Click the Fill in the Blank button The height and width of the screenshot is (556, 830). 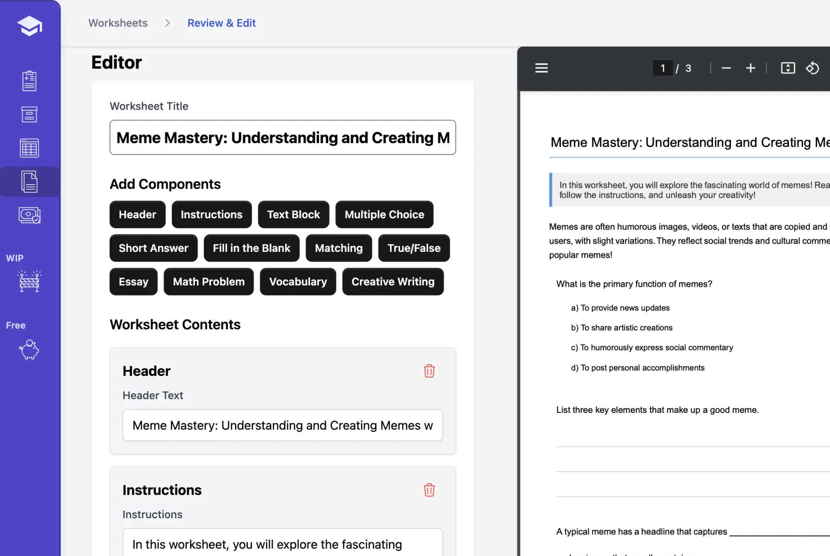(251, 248)
